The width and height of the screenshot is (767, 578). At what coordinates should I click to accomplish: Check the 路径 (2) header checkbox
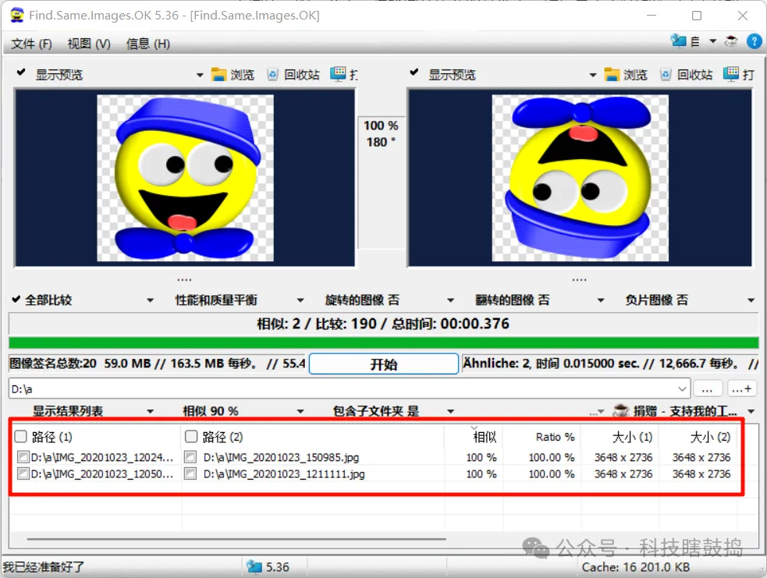click(191, 436)
